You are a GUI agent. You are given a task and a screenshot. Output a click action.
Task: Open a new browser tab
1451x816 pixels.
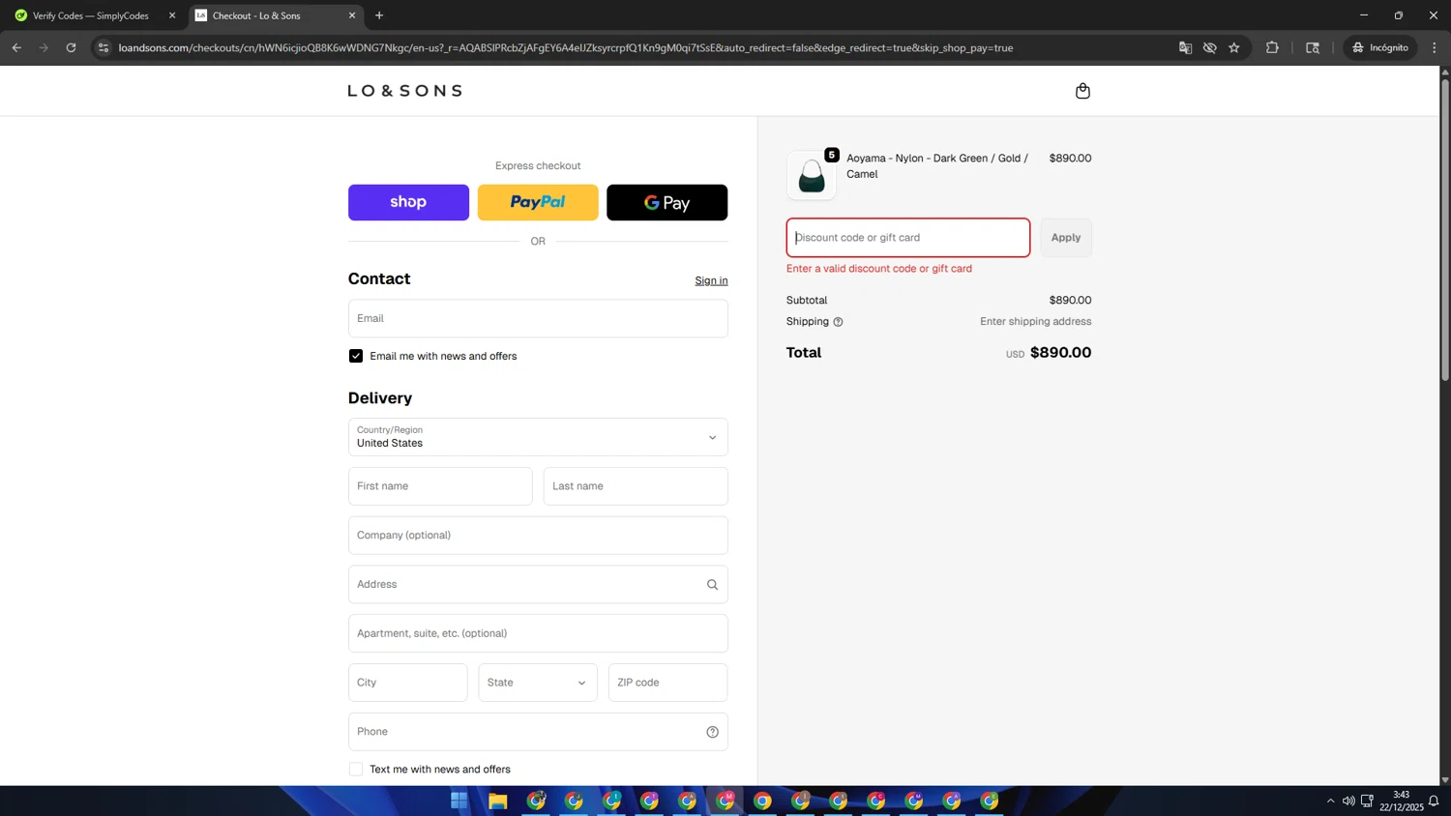click(x=379, y=15)
